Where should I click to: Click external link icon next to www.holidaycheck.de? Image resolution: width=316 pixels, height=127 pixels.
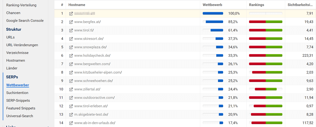(71, 55)
